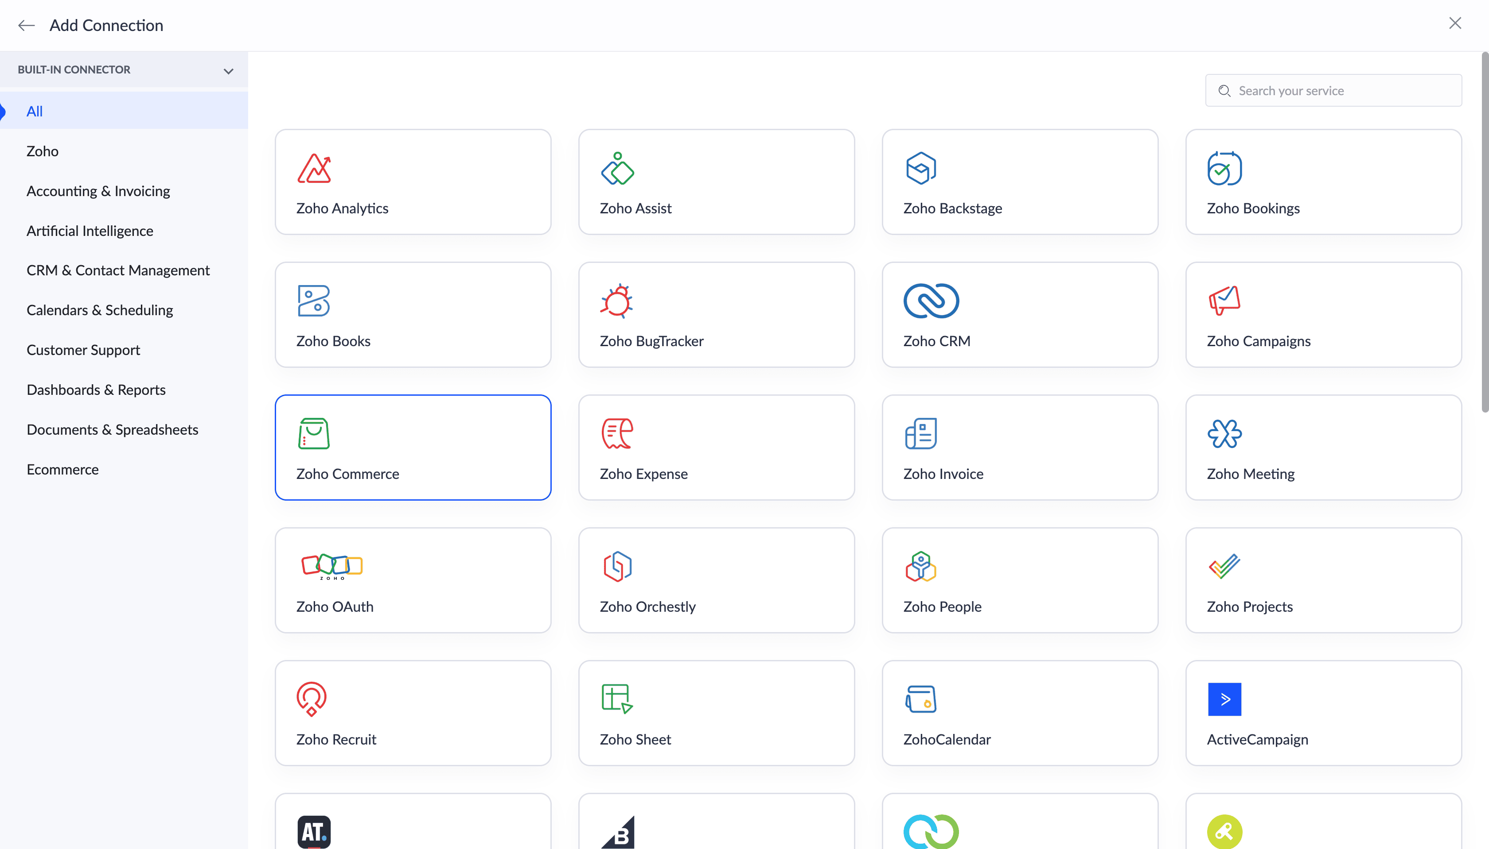Image resolution: width=1489 pixels, height=849 pixels.
Task: Choose the Zoho Expense connector card
Action: (716, 447)
